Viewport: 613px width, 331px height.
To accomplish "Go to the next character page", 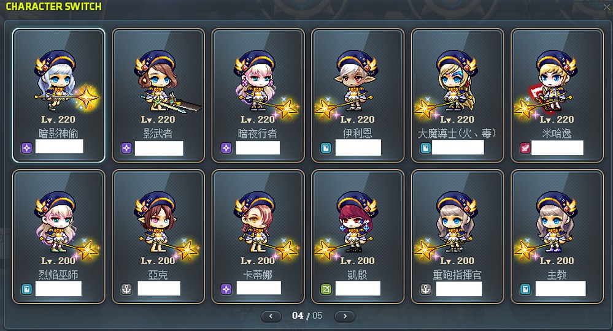I will [345, 316].
